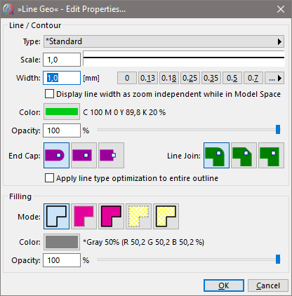292x296 pixels.
Task: Select outline-only filling mode icon
Action: click(56, 216)
